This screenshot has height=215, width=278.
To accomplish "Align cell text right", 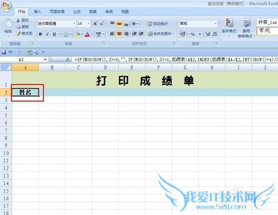I will click(126, 34).
